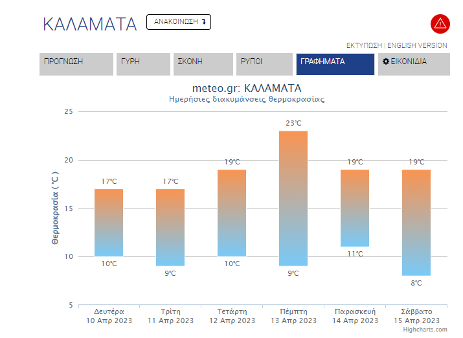This screenshot has width=463, height=338.
Task: Click the 9°C label below Thursday bar
Action: [293, 273]
